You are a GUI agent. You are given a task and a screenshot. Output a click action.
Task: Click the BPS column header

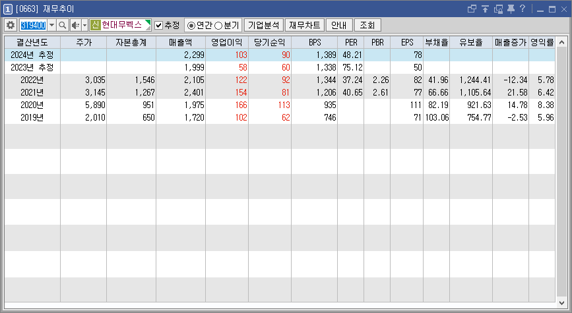tap(315, 42)
